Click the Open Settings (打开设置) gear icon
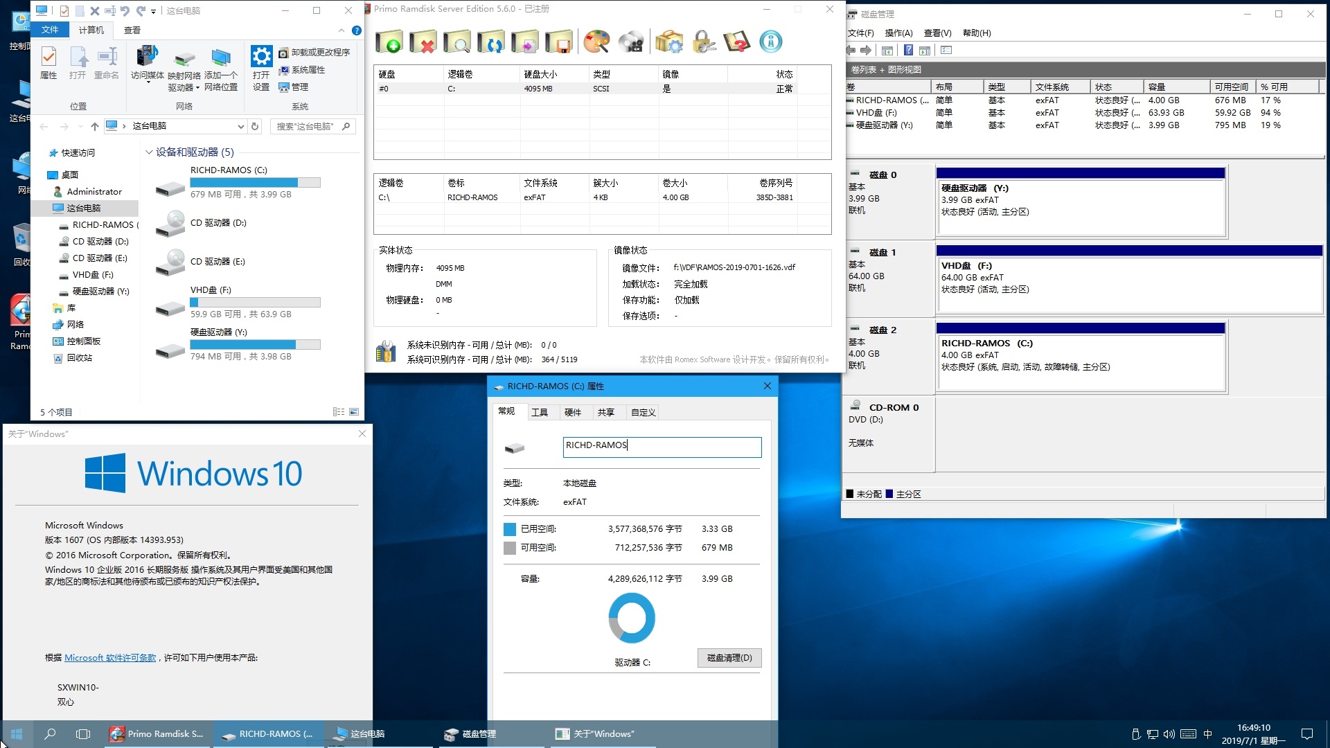The height and width of the screenshot is (748, 1330). click(x=261, y=68)
